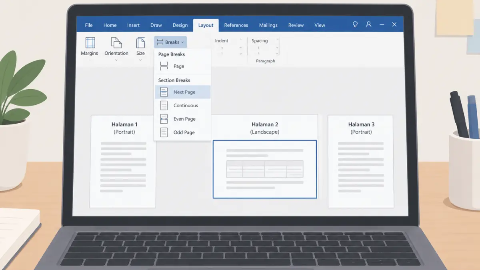Click the table in the landscape page
The image size is (480, 270).
(265, 169)
